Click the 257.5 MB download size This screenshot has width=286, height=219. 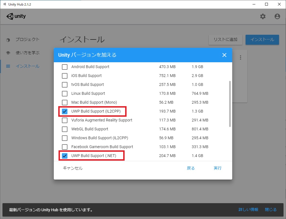click(167, 84)
